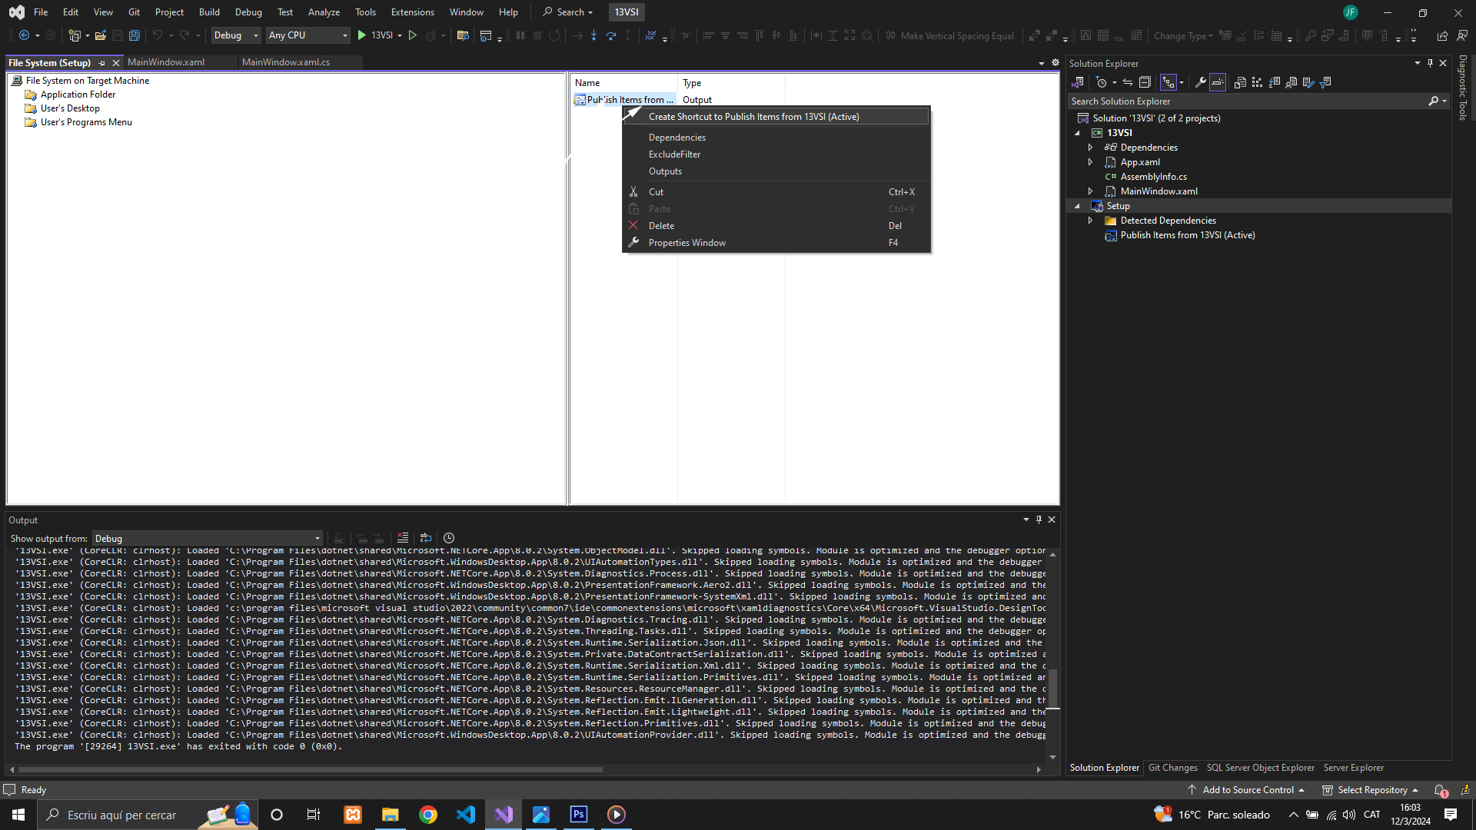The width and height of the screenshot is (1476, 830).
Task: Click Add to Source Control button
Action: point(1247,790)
